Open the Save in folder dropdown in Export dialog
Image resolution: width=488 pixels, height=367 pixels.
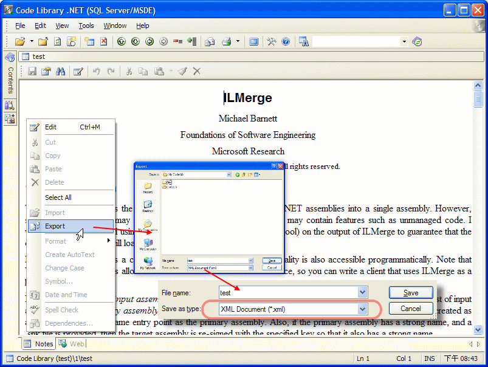click(x=229, y=174)
